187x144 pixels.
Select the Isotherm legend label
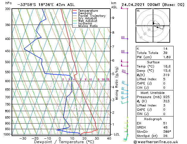(85, 23)
